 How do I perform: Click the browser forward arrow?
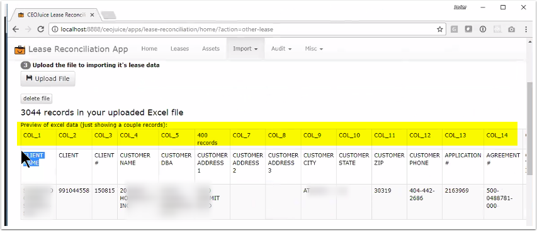[28, 29]
